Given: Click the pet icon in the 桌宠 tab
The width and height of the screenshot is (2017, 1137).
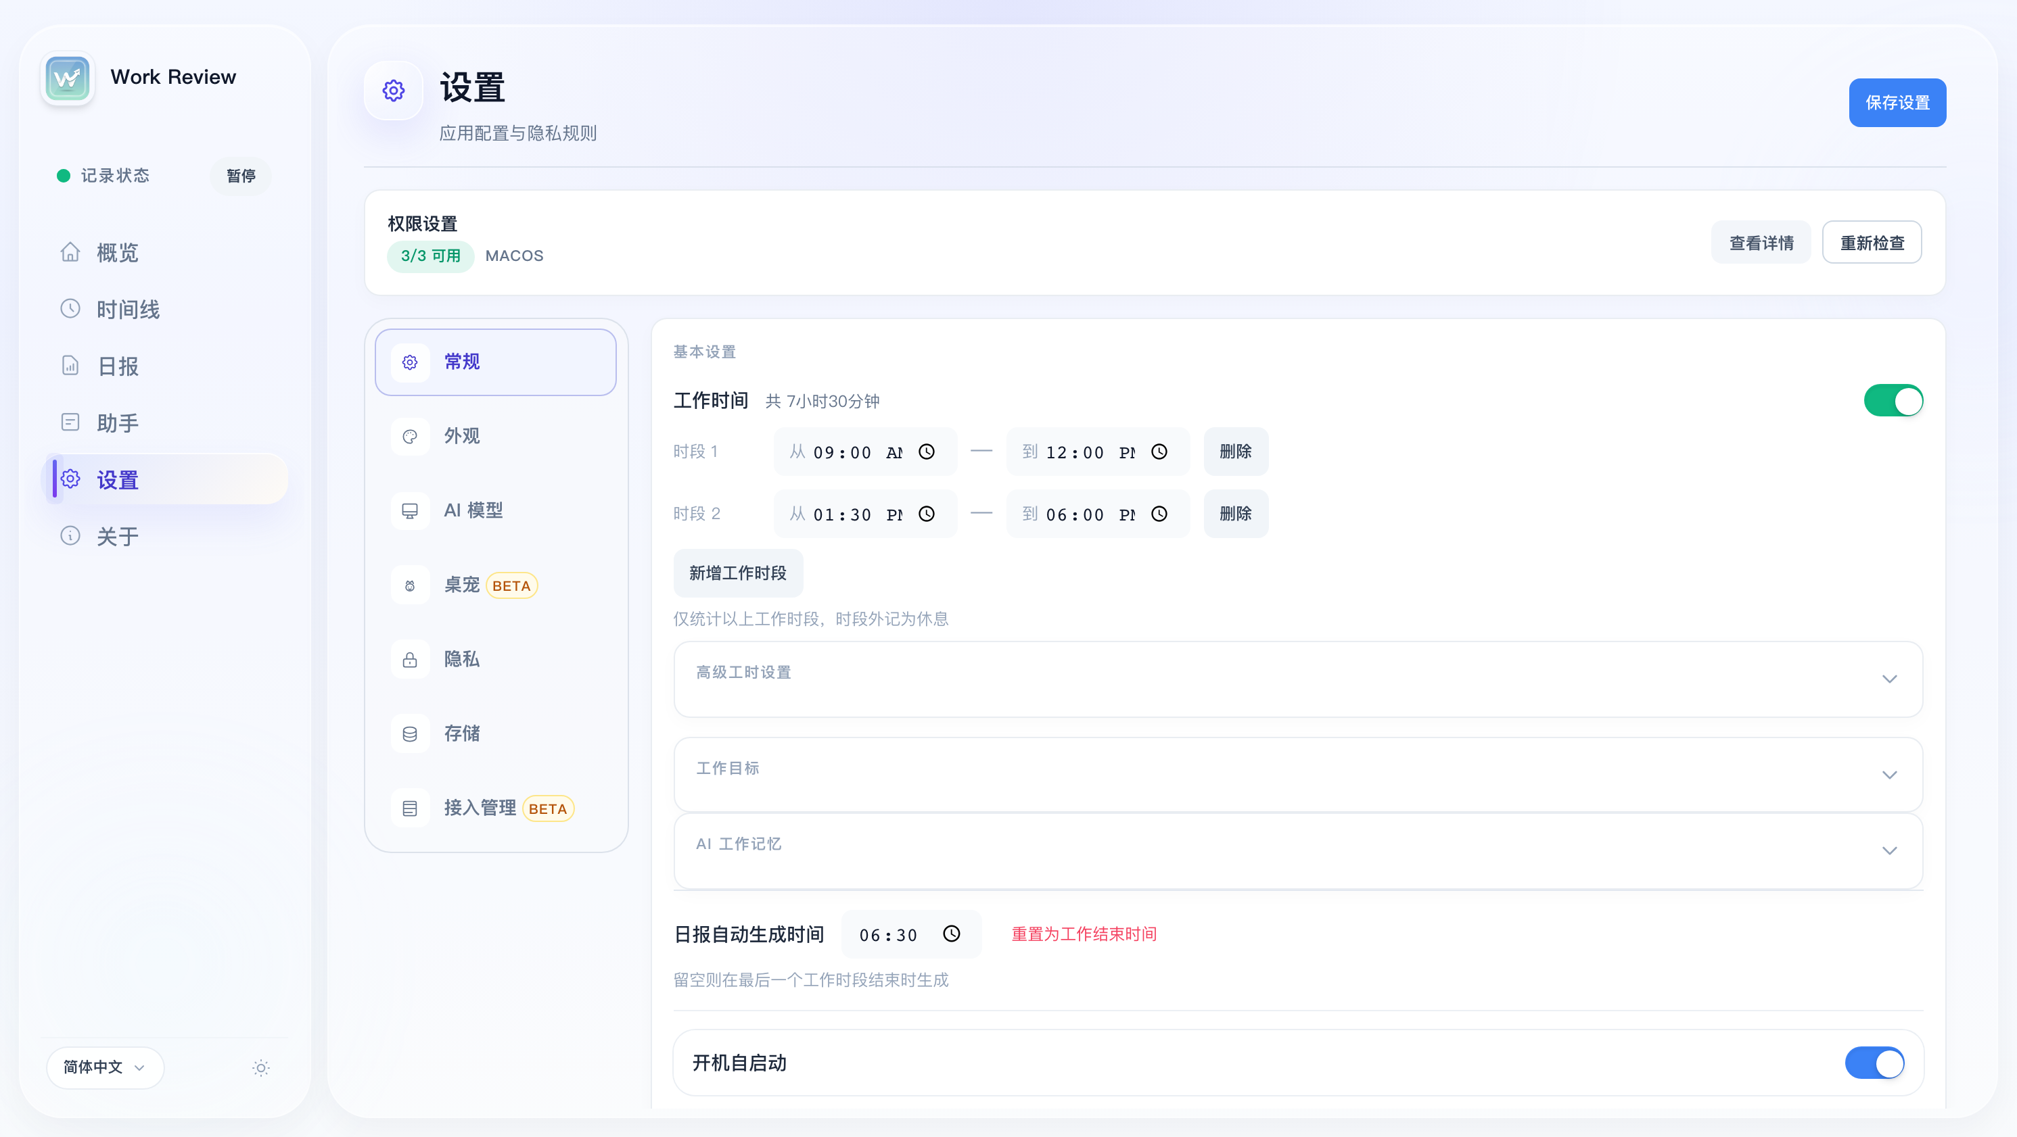Looking at the screenshot, I should [409, 585].
